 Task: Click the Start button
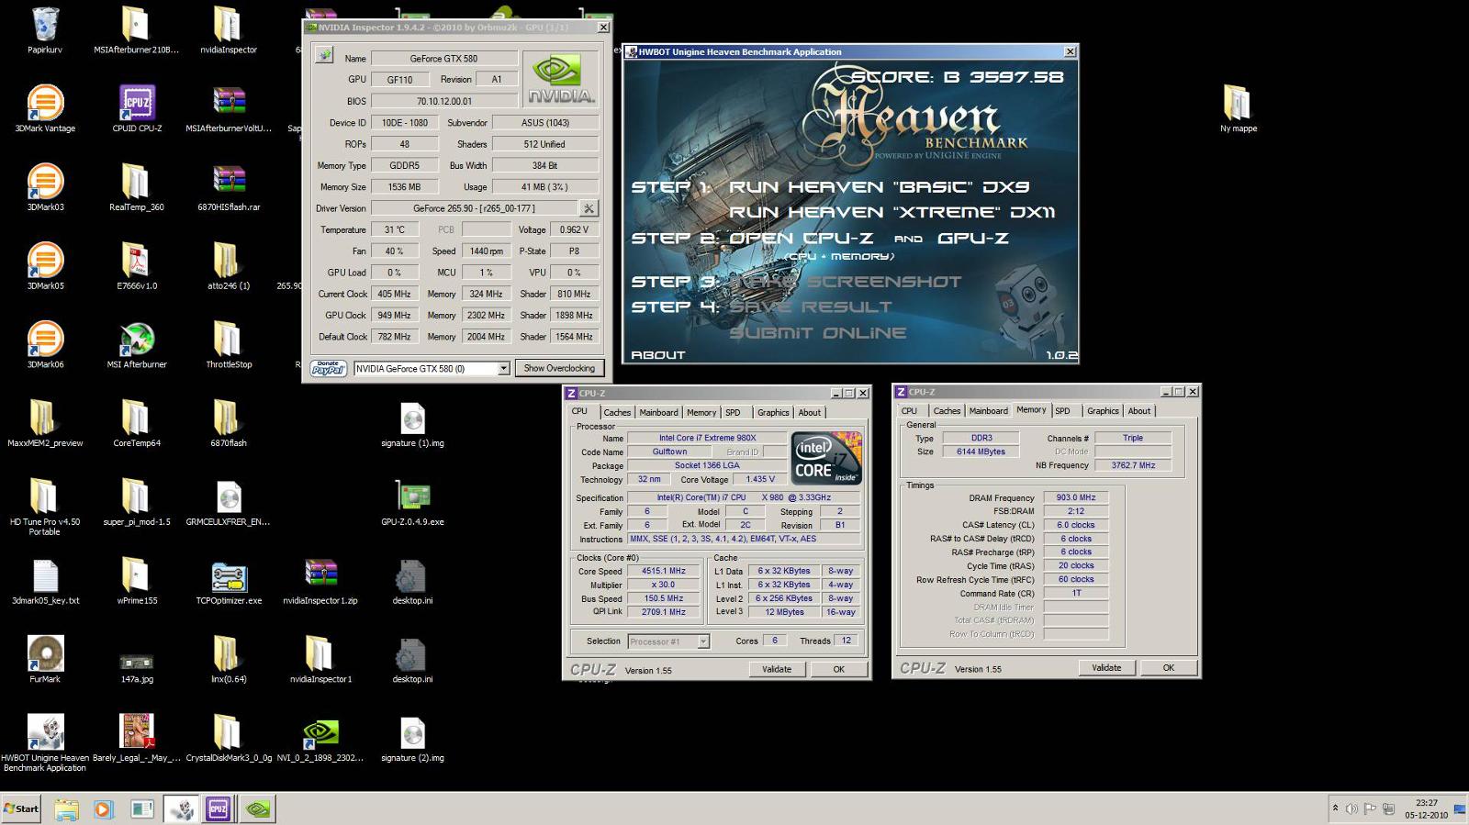pos(21,808)
